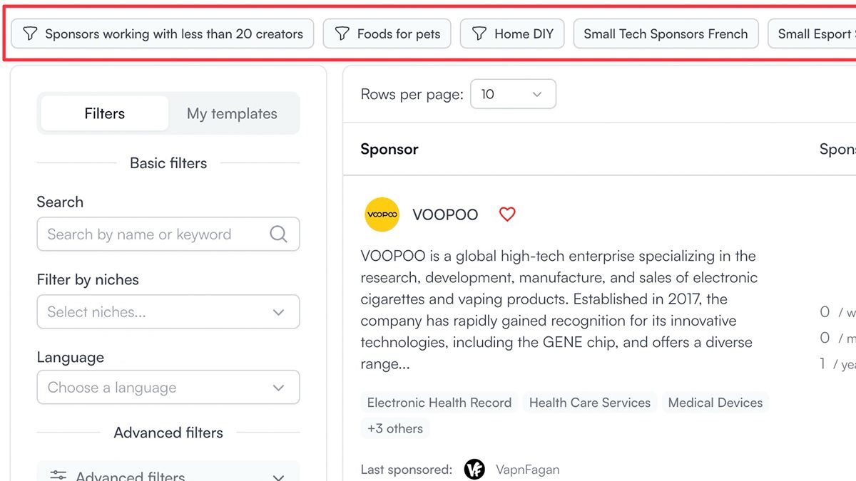The width and height of the screenshot is (856, 481).
Task: Click the VapnFagan avatar icon
Action: (474, 469)
